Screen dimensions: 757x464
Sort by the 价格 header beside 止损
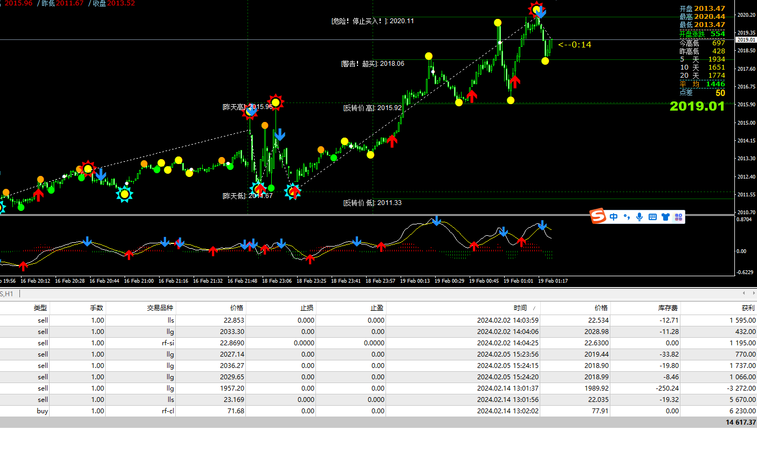pos(237,308)
